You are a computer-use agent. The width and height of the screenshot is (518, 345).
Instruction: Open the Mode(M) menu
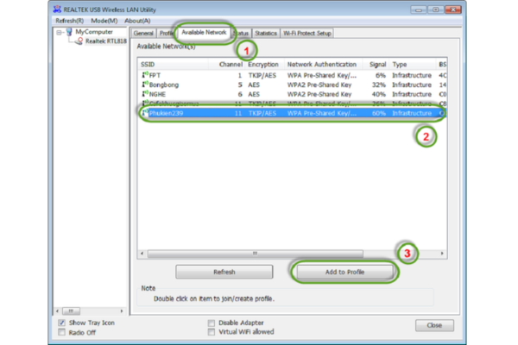coord(104,21)
